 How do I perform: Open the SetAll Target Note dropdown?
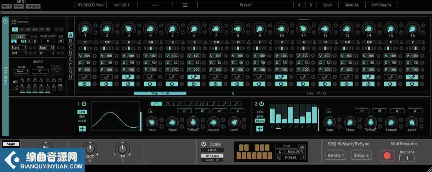tap(21, 72)
